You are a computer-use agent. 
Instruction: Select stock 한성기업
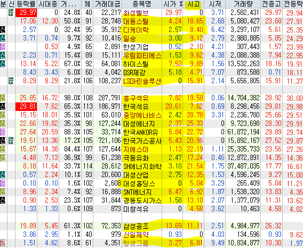[x=136, y=47]
